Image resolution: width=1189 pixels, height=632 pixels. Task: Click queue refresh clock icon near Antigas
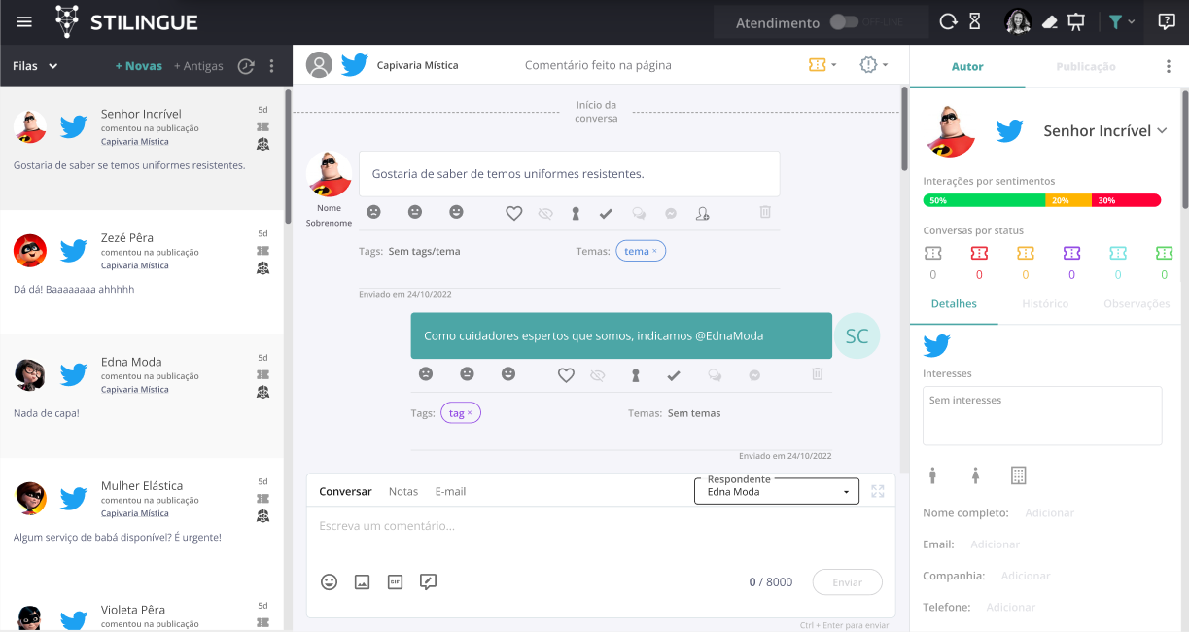246,66
